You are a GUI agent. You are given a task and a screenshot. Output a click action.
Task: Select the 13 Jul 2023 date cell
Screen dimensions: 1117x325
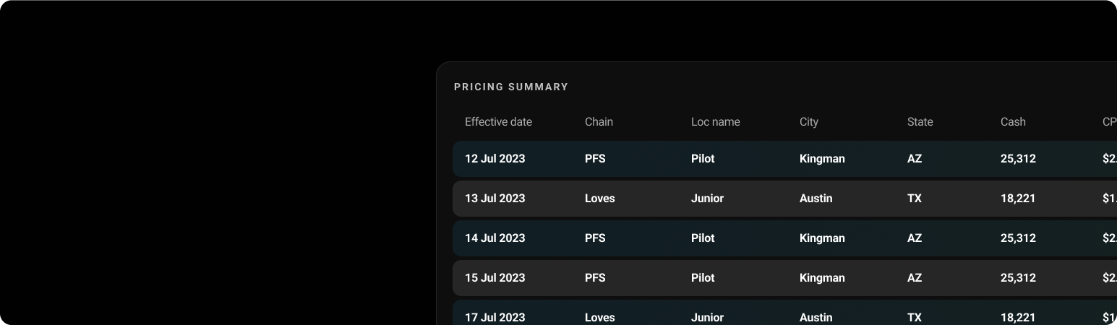coord(495,199)
